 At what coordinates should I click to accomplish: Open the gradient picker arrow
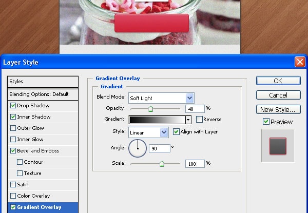point(188,120)
